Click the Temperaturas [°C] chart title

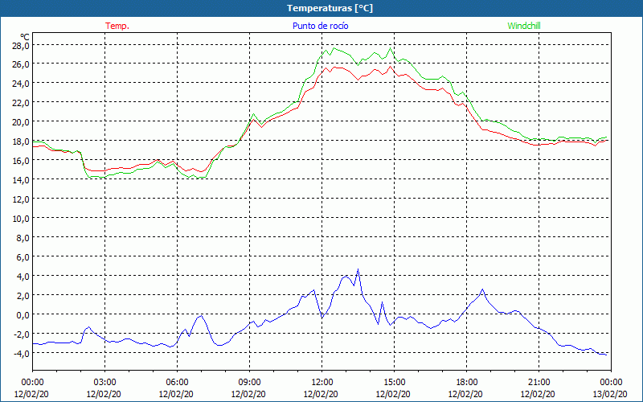pos(330,8)
